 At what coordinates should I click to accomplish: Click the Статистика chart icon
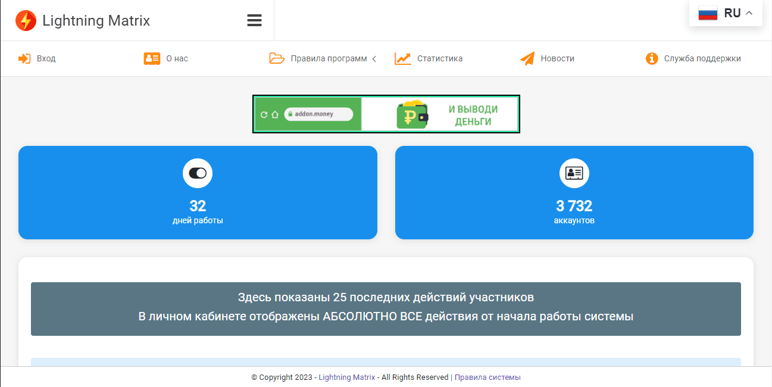coord(403,58)
